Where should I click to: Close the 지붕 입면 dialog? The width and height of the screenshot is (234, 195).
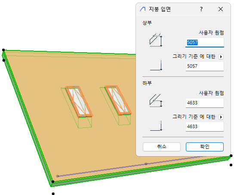pos(221,9)
